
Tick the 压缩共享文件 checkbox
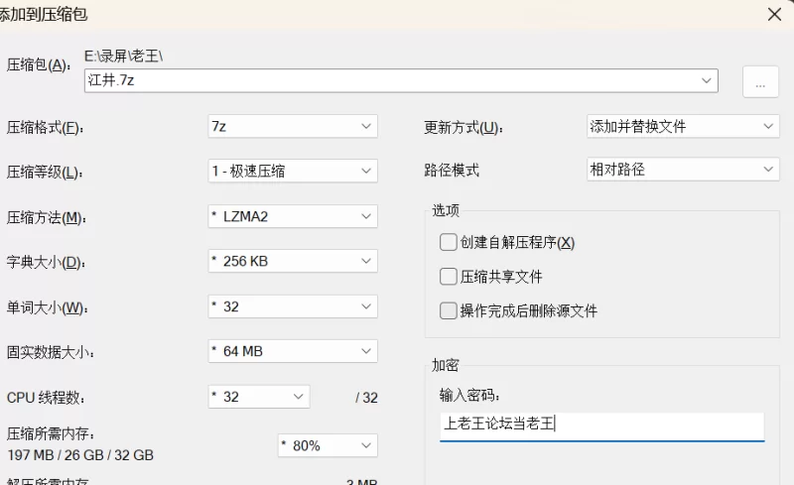coord(449,277)
